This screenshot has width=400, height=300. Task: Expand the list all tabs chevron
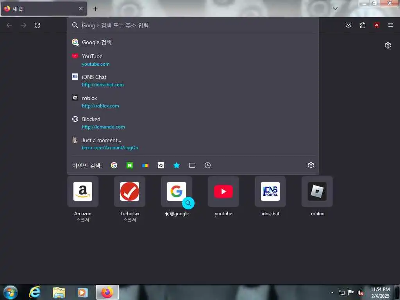335,9
